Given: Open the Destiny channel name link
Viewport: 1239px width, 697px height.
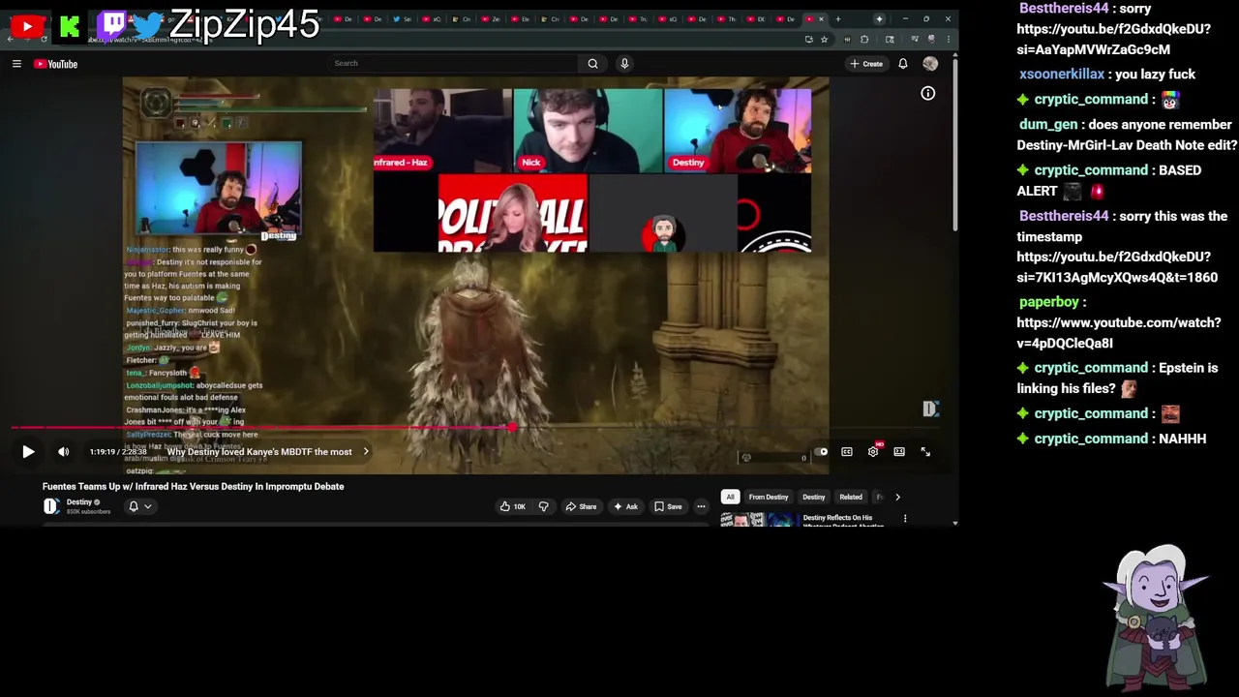Looking at the screenshot, I should (79, 501).
